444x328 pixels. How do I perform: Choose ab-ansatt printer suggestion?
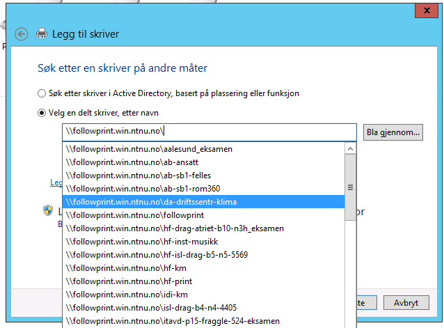pyautogui.click(x=203, y=162)
